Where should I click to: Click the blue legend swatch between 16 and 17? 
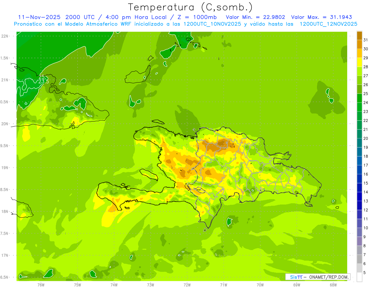coord(359,170)
